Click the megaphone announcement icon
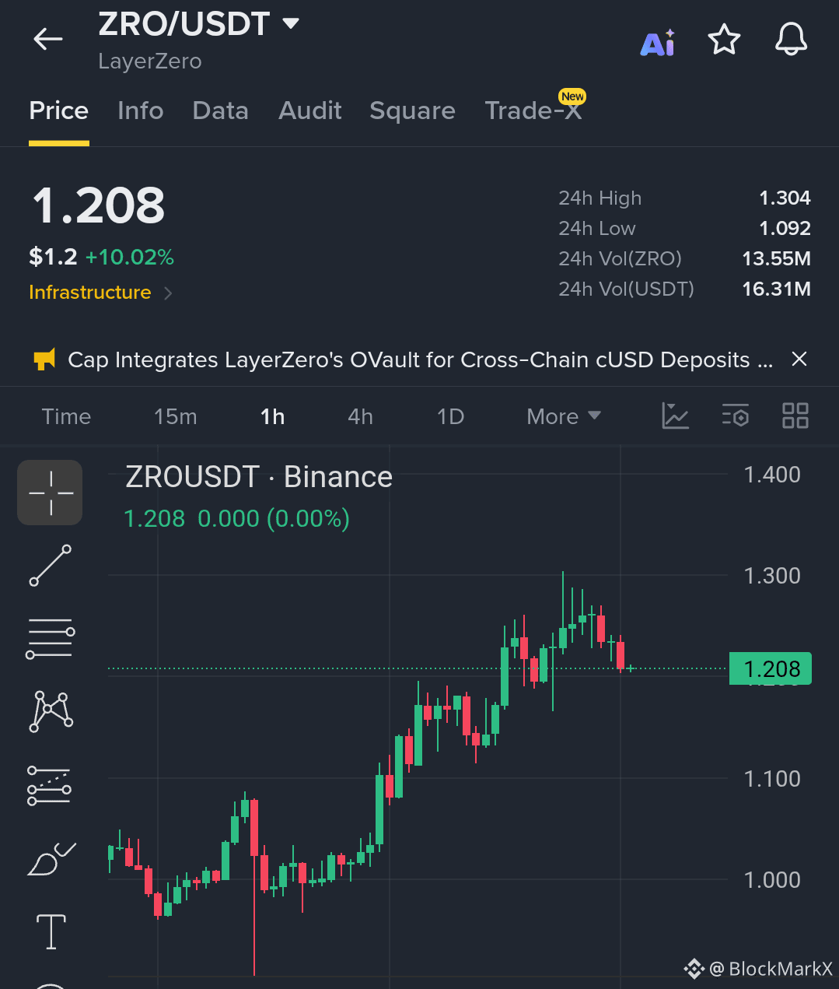Image resolution: width=839 pixels, height=989 pixels. click(44, 359)
